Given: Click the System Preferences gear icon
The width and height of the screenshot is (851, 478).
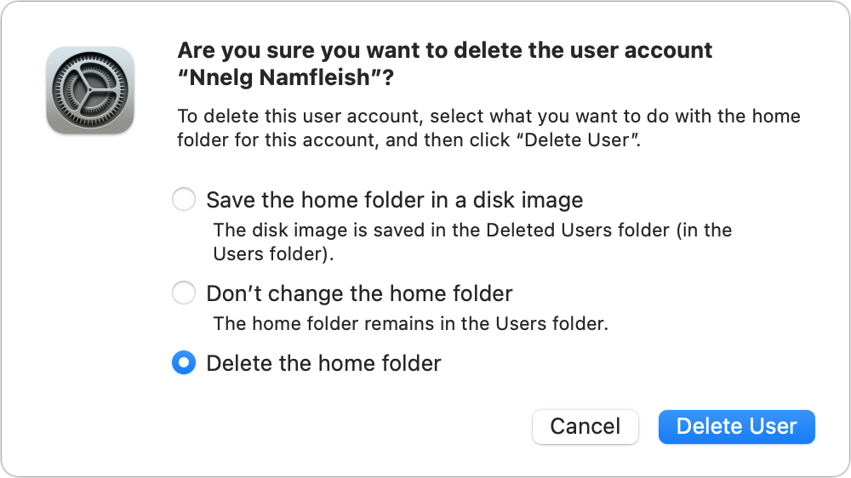Looking at the screenshot, I should click(90, 90).
